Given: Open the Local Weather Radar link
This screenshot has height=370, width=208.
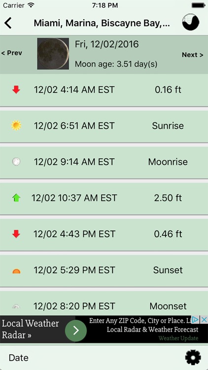Looking at the screenshot, I should click(30, 329).
